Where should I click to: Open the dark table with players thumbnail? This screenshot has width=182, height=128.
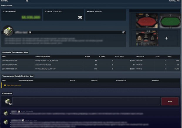coord(147,38)
